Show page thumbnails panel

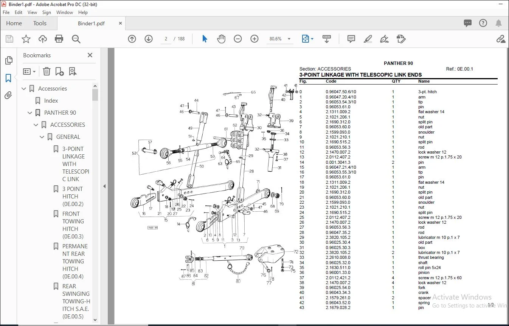tap(8, 60)
